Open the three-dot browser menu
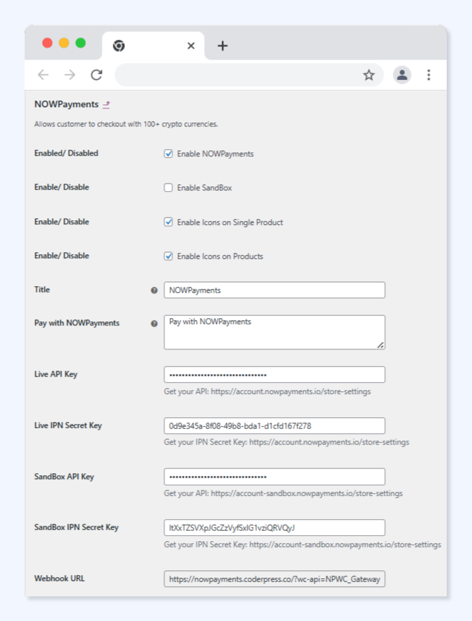This screenshot has height=621, width=472. coord(429,75)
